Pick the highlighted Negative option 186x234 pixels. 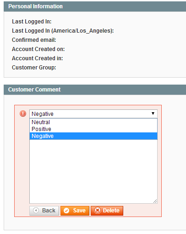click(x=93, y=136)
